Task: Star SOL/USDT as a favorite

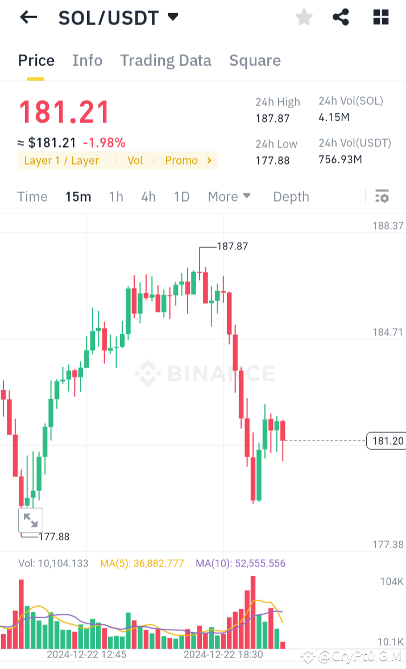Action: pyautogui.click(x=304, y=17)
